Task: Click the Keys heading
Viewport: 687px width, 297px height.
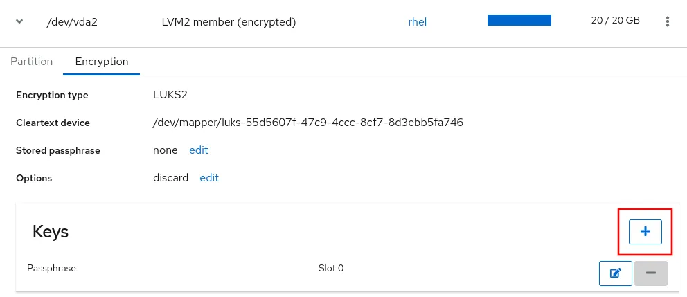Action: pyautogui.click(x=51, y=232)
